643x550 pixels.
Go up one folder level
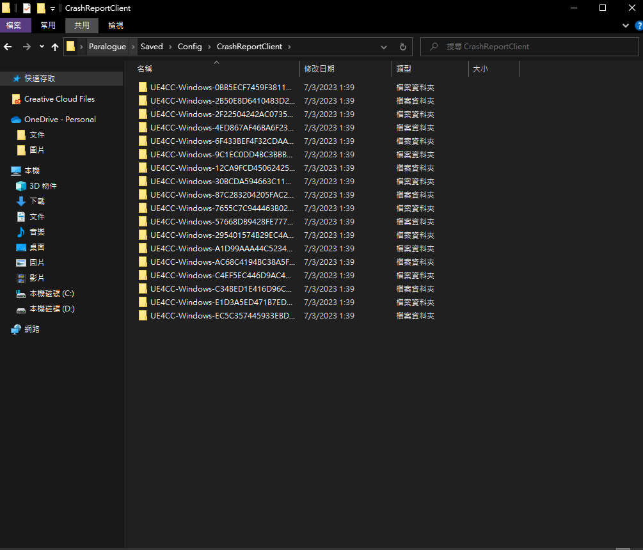coord(55,47)
